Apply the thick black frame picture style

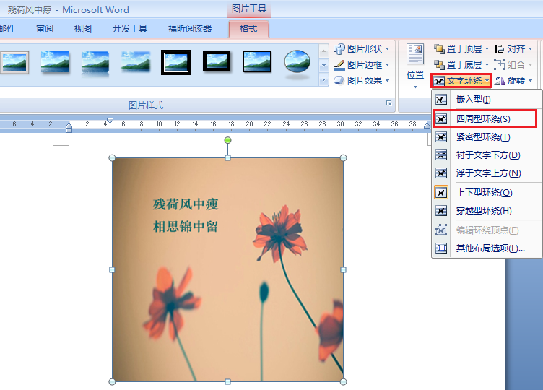[x=175, y=63]
